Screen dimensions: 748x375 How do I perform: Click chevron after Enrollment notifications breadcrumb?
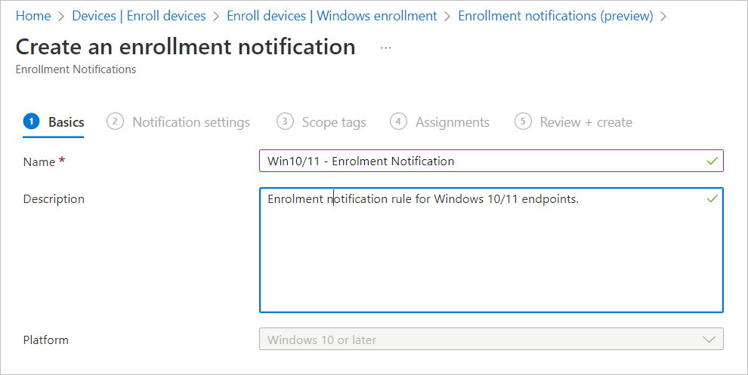pyautogui.click(x=663, y=16)
